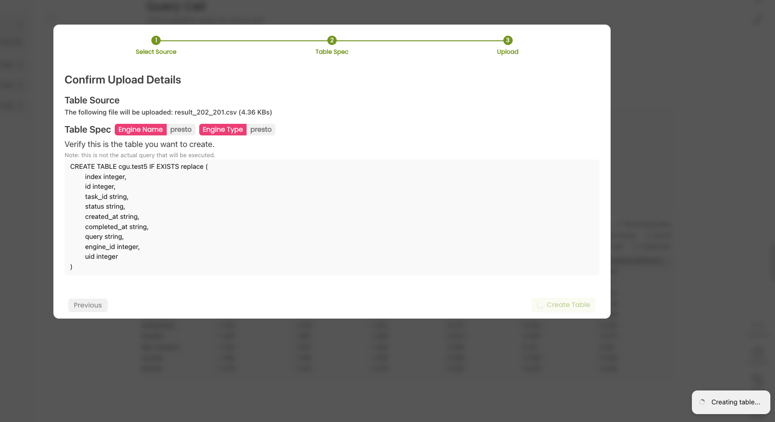Click the CREATE TABLE cgu.test5 line
Screen dimensions: 775x422
click(139, 166)
